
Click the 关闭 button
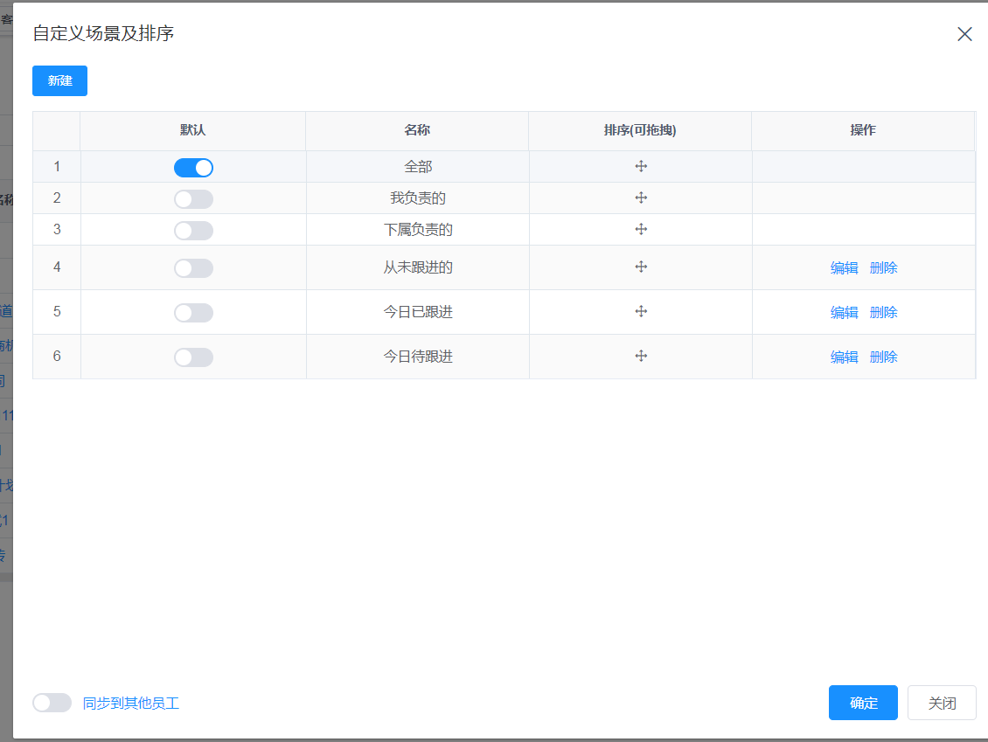point(942,703)
